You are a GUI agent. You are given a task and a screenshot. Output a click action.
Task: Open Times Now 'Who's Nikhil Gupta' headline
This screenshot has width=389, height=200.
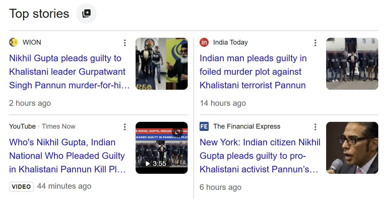coord(67,156)
